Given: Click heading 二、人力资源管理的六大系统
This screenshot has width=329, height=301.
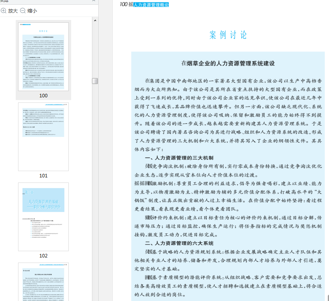Looking at the screenshot, I should tap(179, 243).
